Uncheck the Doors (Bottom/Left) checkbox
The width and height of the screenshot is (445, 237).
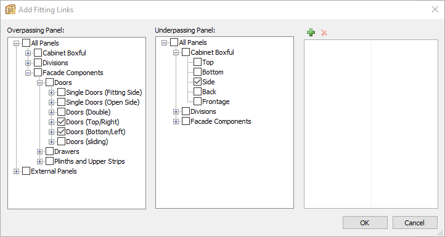click(x=61, y=132)
